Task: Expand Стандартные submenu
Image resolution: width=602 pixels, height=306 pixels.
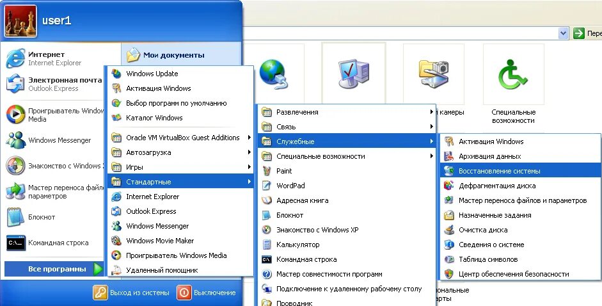Action: click(180, 181)
